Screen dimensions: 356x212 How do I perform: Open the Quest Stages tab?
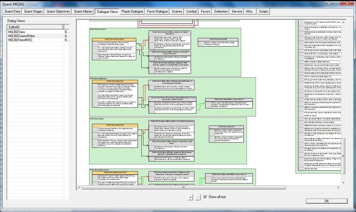pos(33,11)
